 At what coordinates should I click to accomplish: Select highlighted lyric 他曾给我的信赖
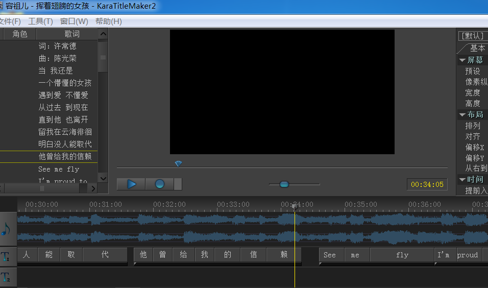(65, 156)
